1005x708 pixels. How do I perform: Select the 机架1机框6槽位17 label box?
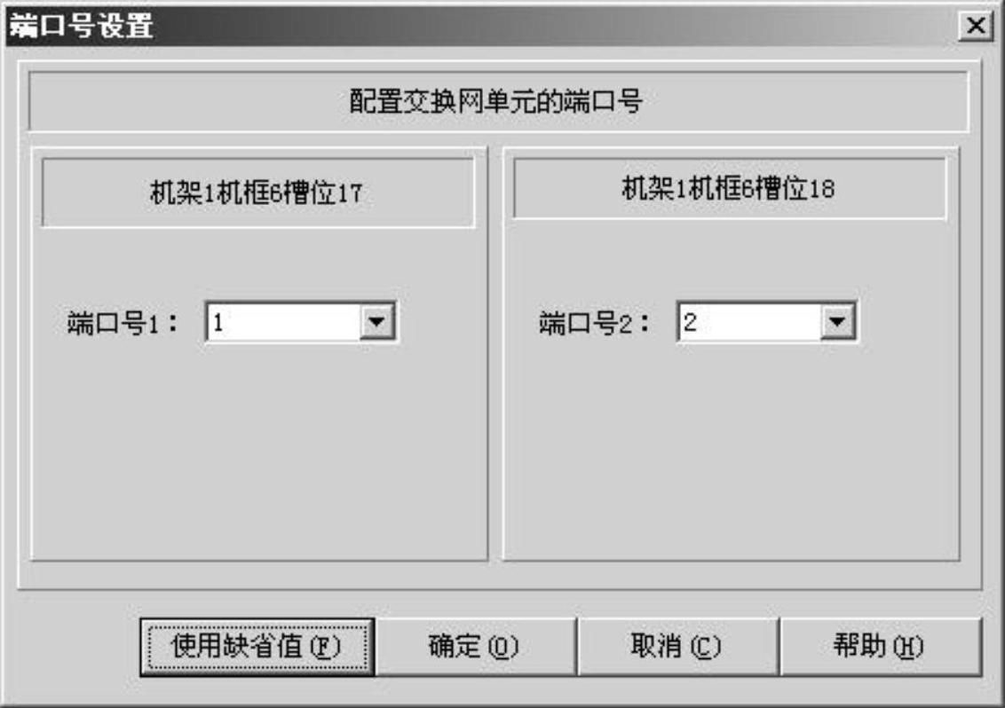[257, 193]
